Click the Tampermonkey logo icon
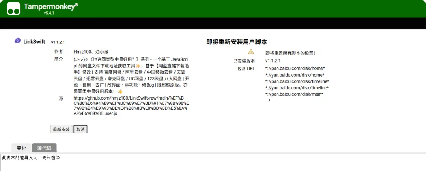Viewport: 426px width, 174px height. pyautogui.click(x=13, y=8)
